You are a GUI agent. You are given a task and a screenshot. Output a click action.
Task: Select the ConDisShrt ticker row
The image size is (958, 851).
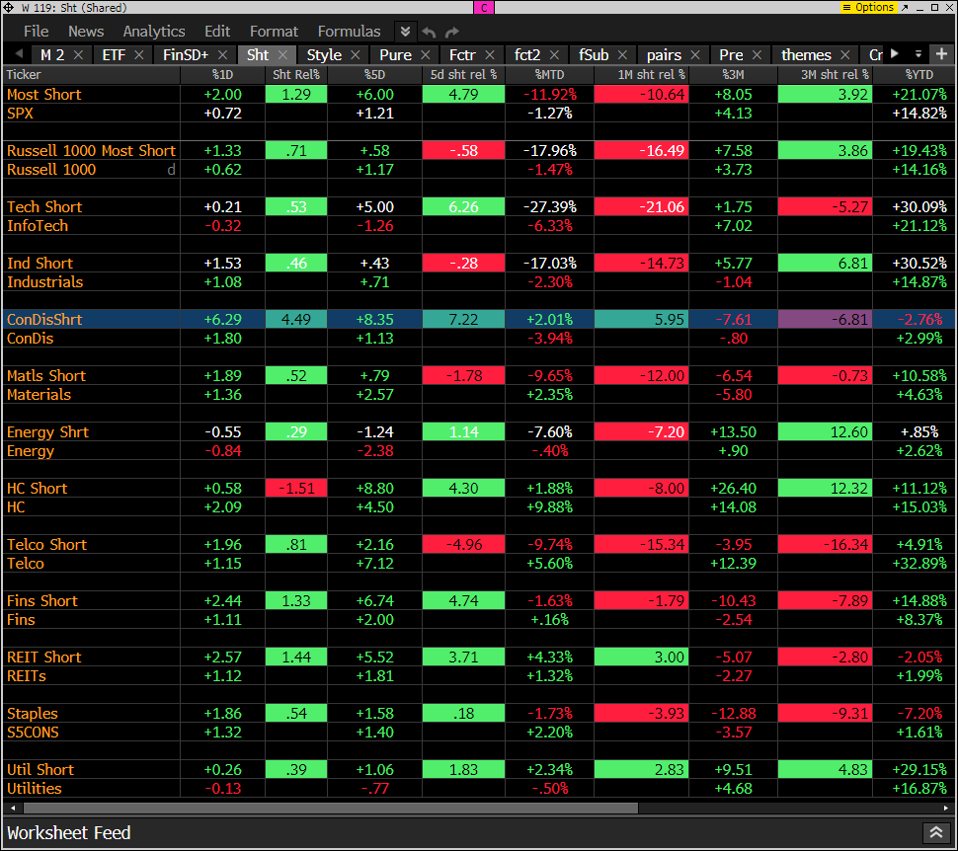click(44, 320)
